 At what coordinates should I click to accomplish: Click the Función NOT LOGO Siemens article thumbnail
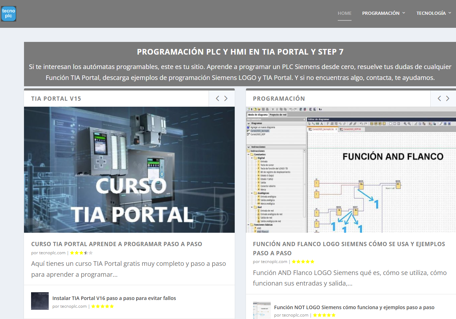(x=261, y=310)
